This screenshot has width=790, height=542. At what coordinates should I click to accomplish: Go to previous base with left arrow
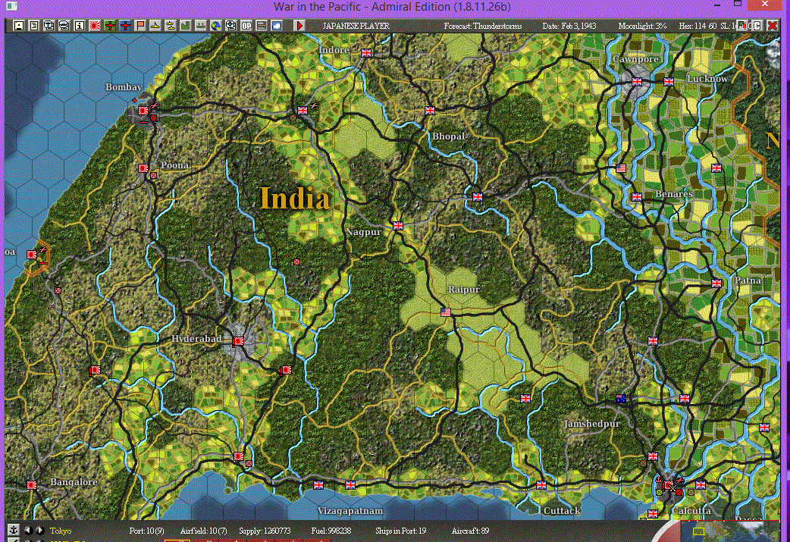click(x=29, y=531)
